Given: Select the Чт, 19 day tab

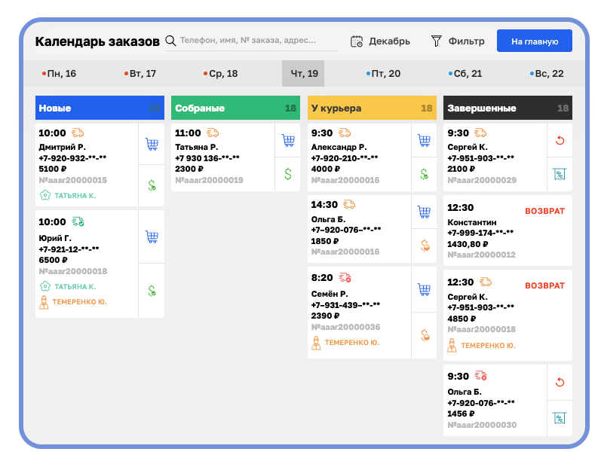Looking at the screenshot, I should click(303, 73).
